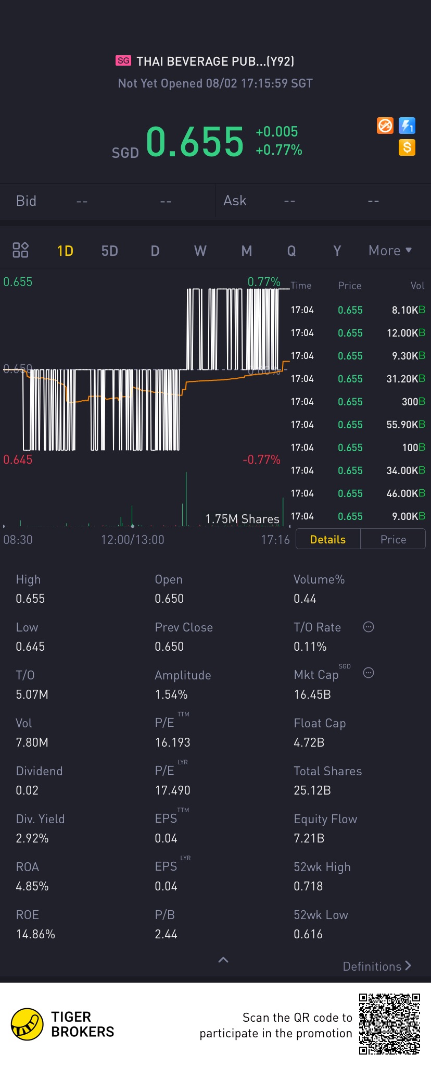Viewport: 431px width, 1066px height.
Task: Switch to the M monthly chart
Action: (x=247, y=251)
